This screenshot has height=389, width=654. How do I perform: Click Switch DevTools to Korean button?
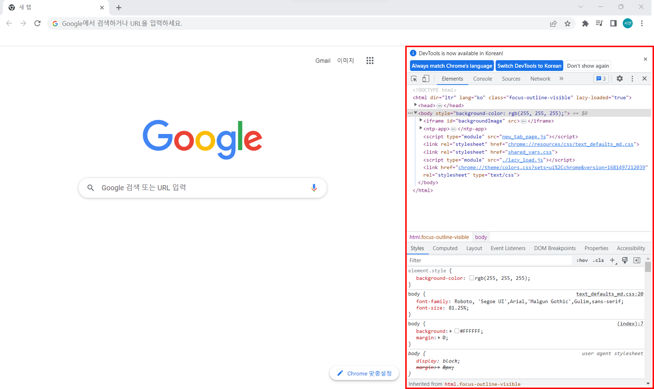(529, 66)
